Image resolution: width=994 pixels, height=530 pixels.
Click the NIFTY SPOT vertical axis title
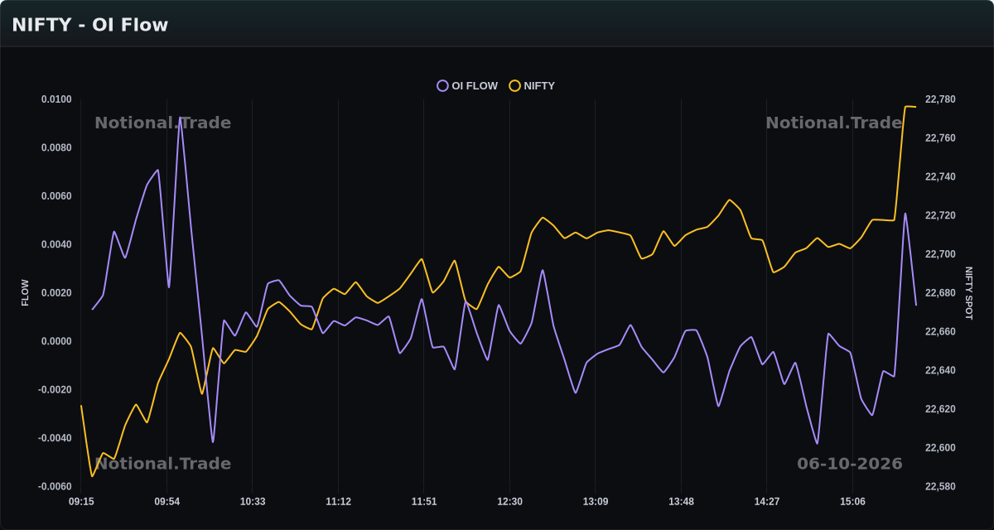969,293
